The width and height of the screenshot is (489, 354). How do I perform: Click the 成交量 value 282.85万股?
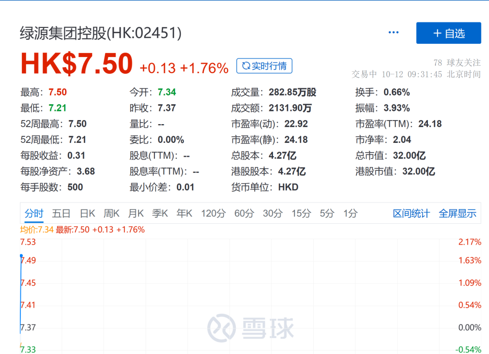tap(292, 92)
